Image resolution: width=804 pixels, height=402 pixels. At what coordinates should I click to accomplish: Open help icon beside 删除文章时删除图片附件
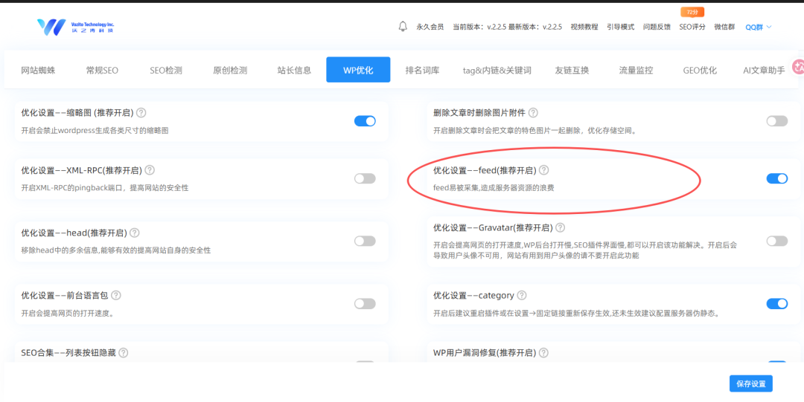tap(533, 112)
